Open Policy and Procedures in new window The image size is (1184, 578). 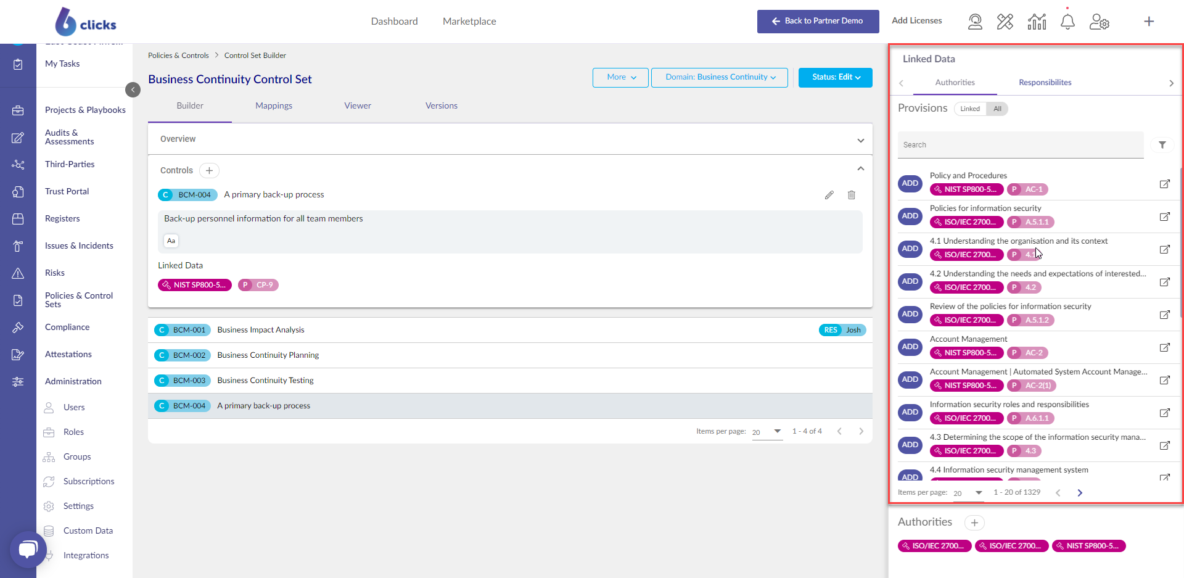[1164, 184]
